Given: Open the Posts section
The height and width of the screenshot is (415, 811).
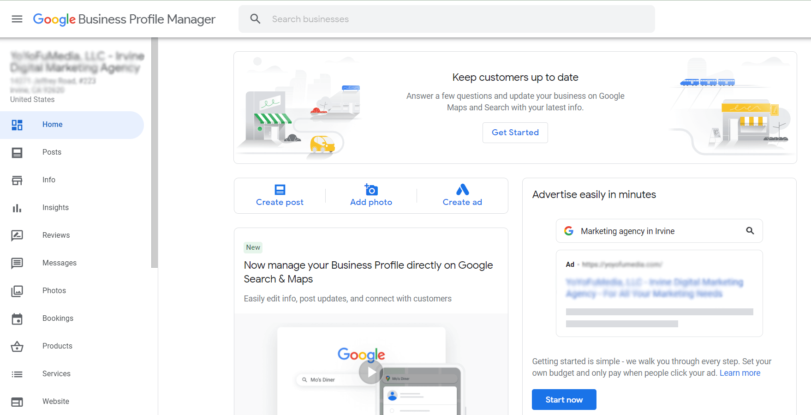Looking at the screenshot, I should coord(52,152).
